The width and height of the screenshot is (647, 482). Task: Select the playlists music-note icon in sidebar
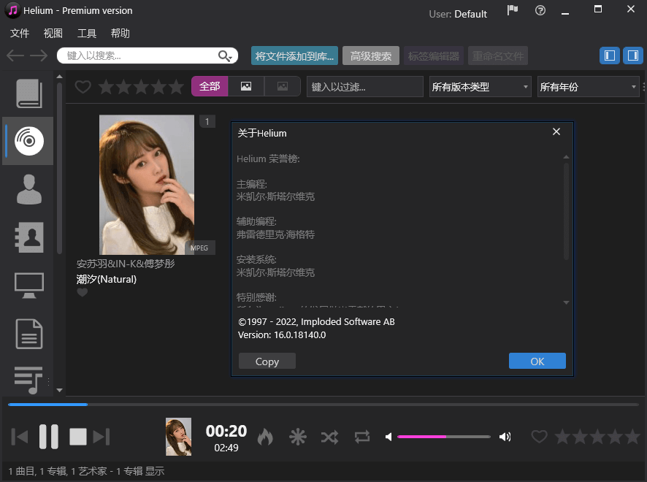(x=28, y=380)
